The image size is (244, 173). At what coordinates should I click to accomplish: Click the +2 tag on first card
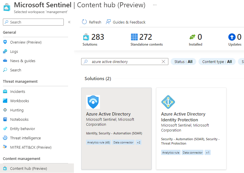coord(139,143)
